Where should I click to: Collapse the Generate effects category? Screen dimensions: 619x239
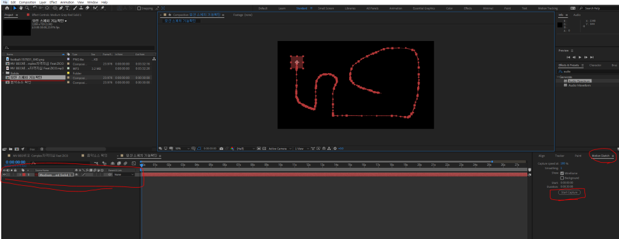[x=559, y=77]
